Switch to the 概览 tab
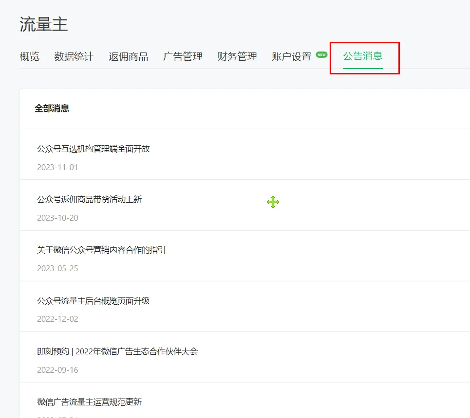Screen dimensions: 470x418 click(x=30, y=56)
